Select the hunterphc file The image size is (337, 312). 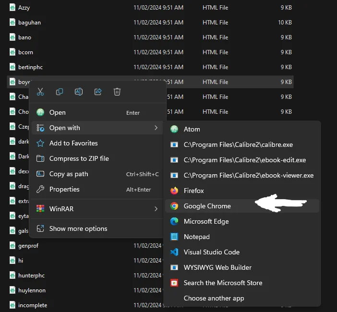tap(31, 276)
